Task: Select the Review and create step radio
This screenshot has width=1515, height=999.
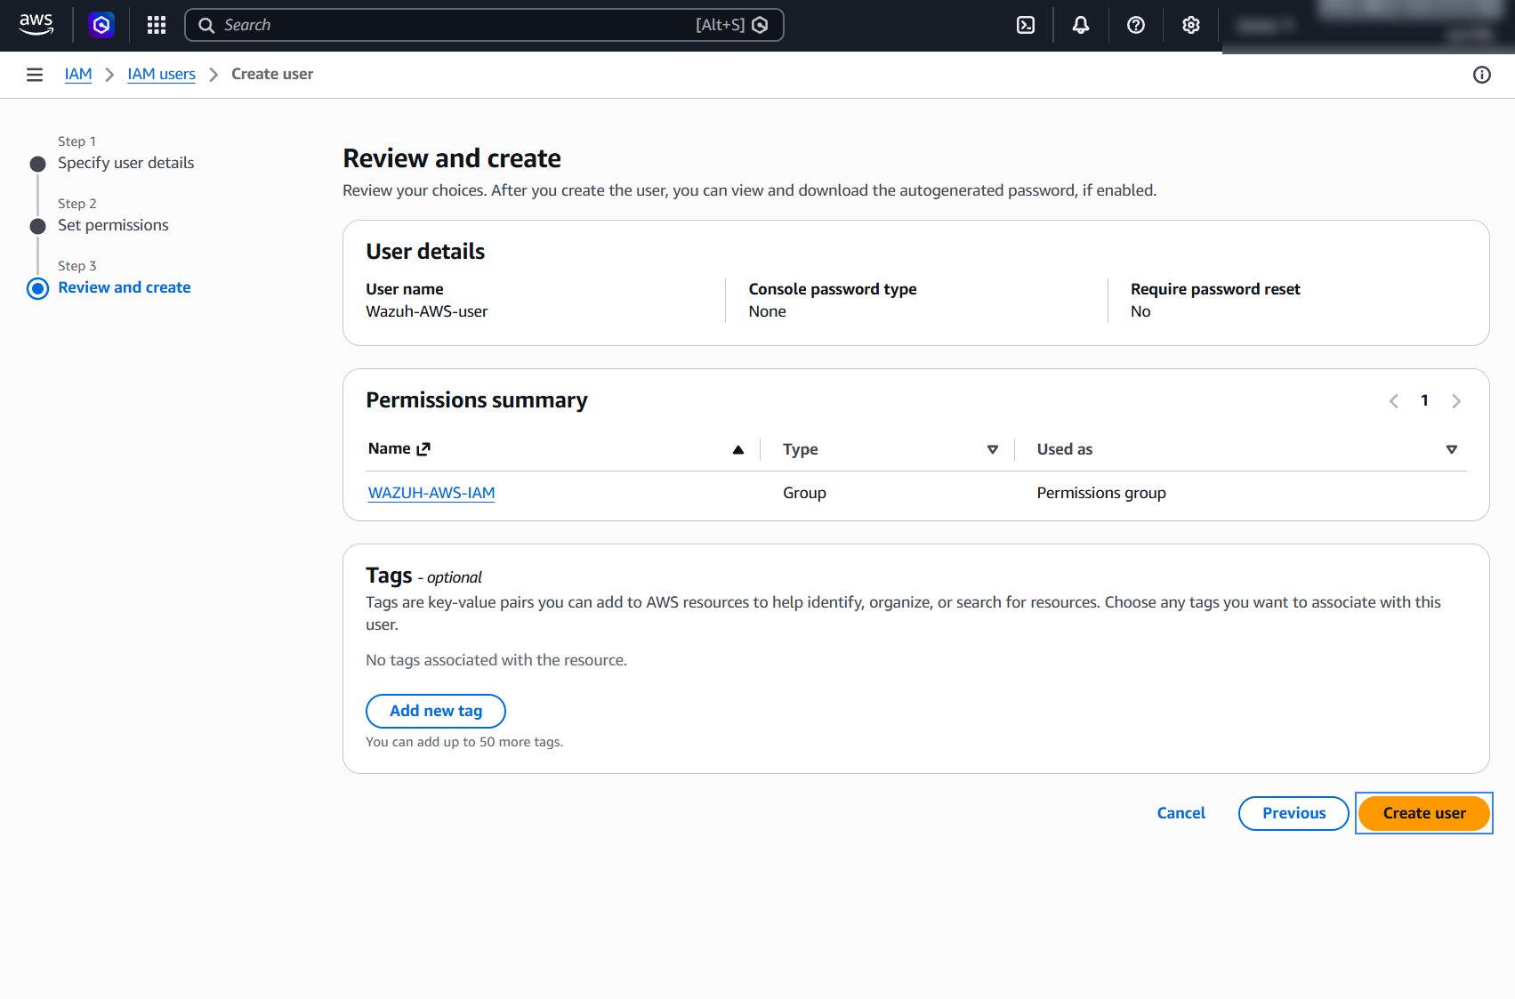Action: pos(37,288)
